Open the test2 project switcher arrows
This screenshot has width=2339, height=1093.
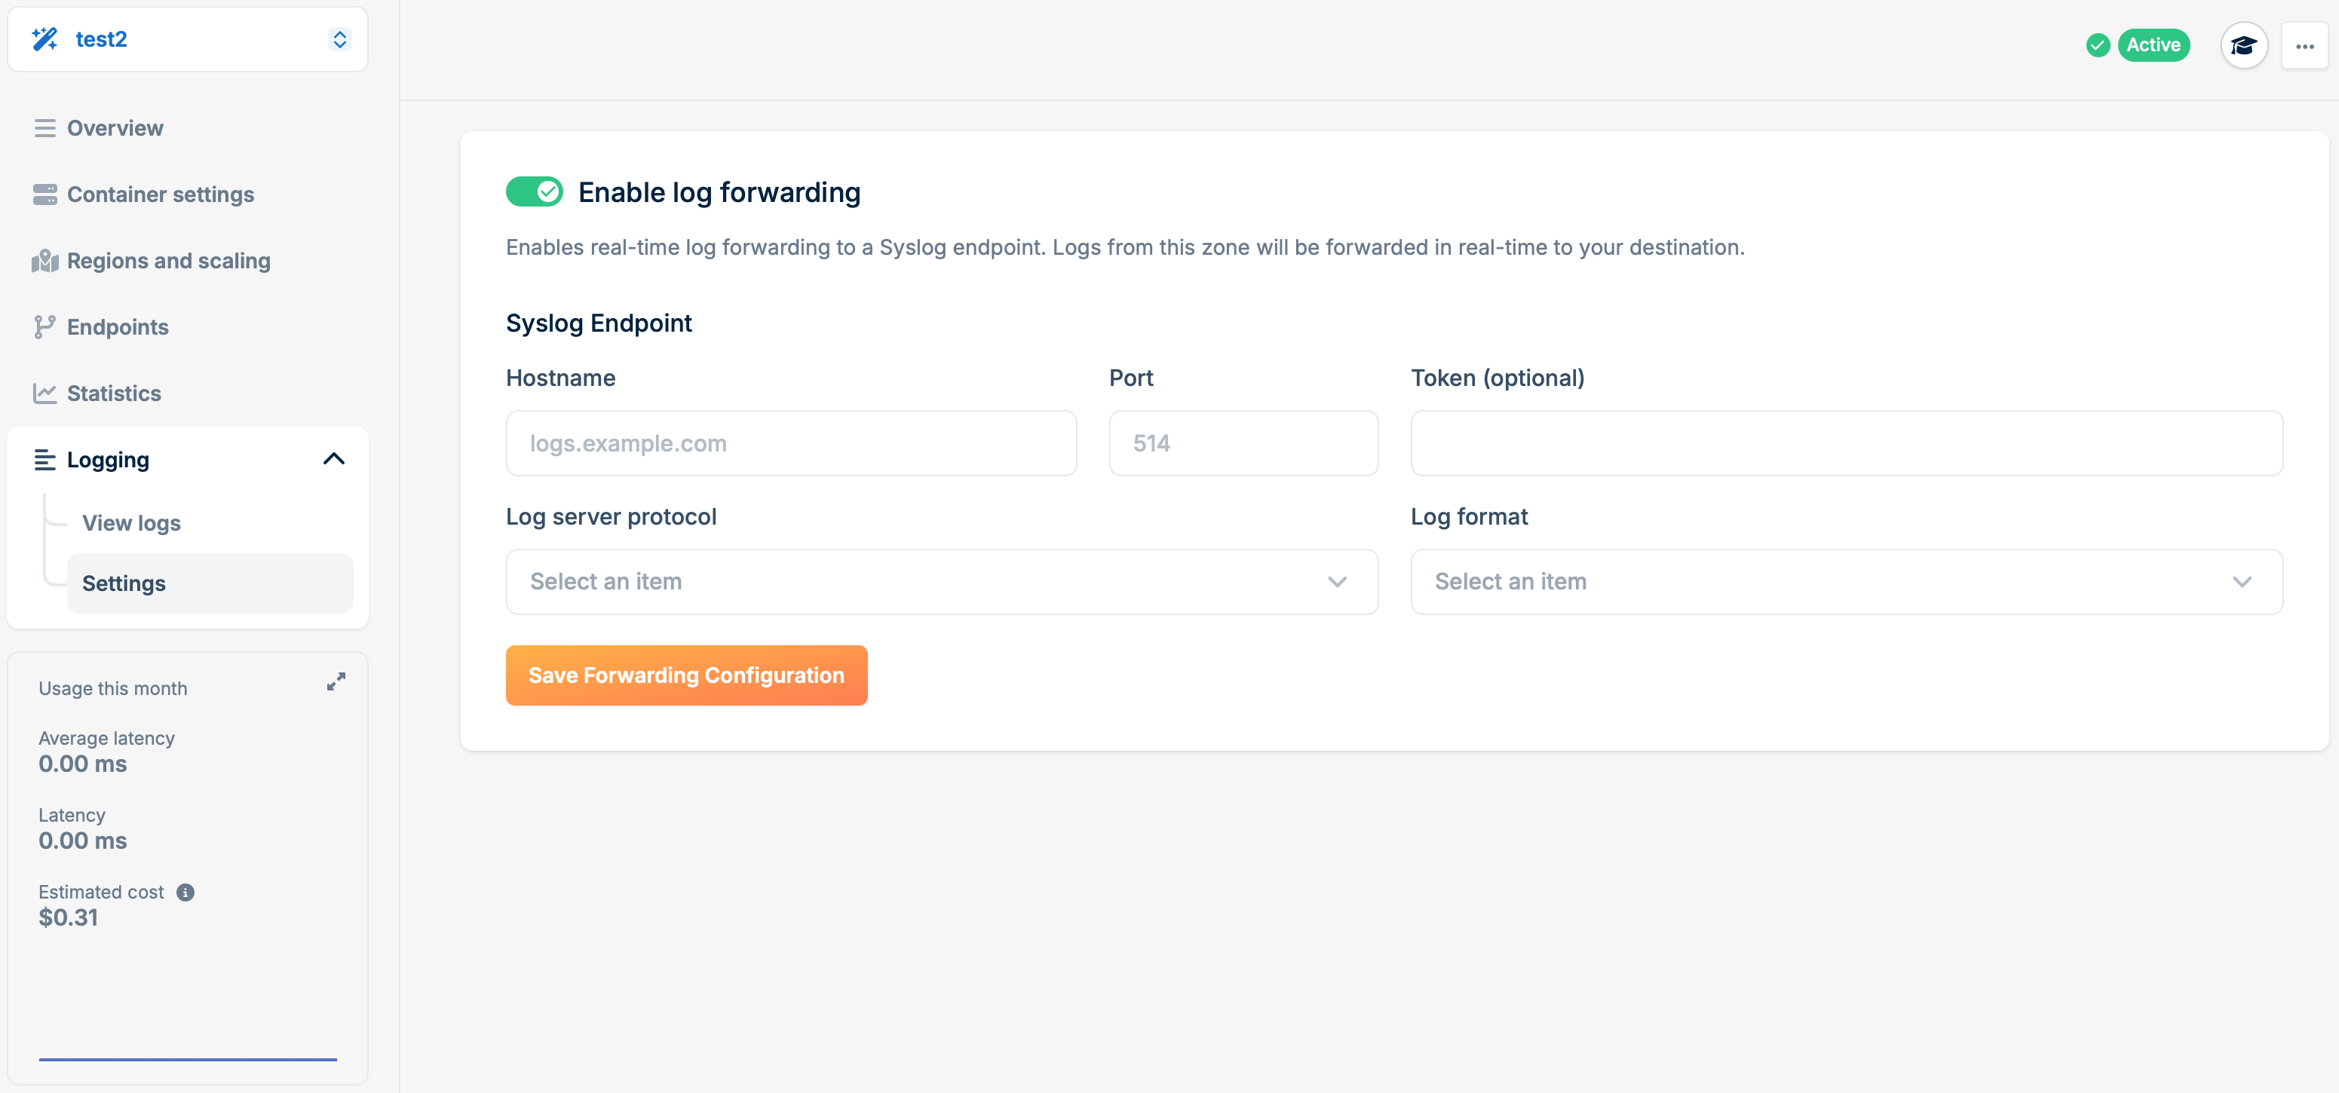(x=339, y=39)
